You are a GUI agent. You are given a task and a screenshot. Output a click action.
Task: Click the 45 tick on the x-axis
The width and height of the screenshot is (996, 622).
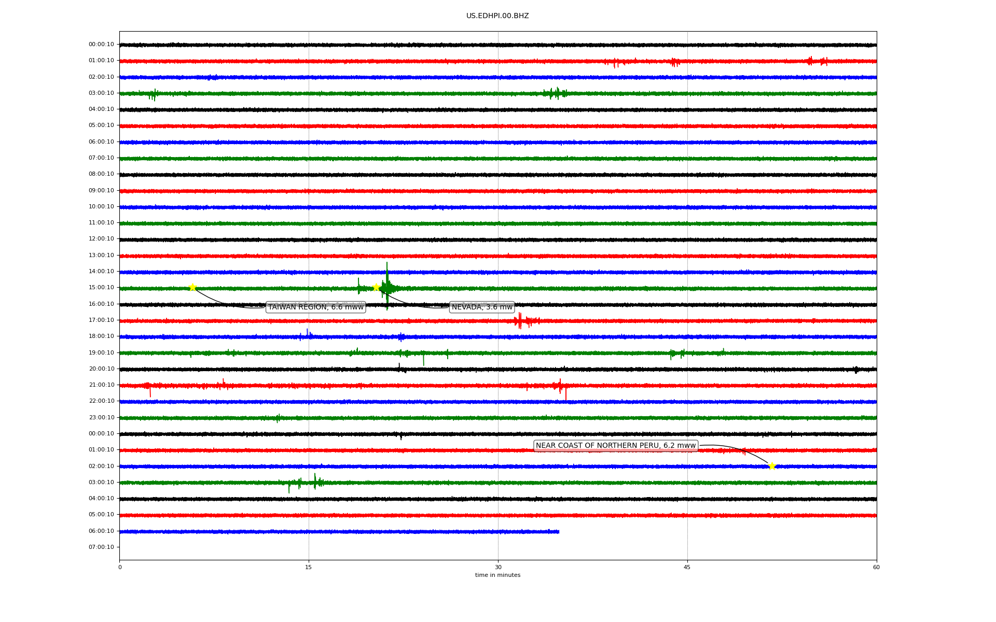click(687, 567)
